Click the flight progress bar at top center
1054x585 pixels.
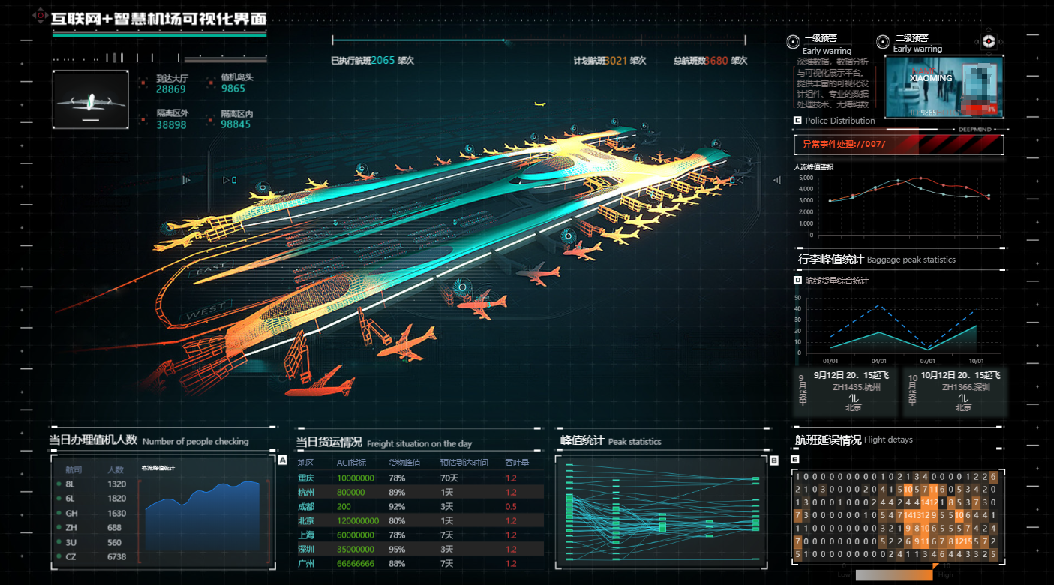pyautogui.click(x=539, y=40)
